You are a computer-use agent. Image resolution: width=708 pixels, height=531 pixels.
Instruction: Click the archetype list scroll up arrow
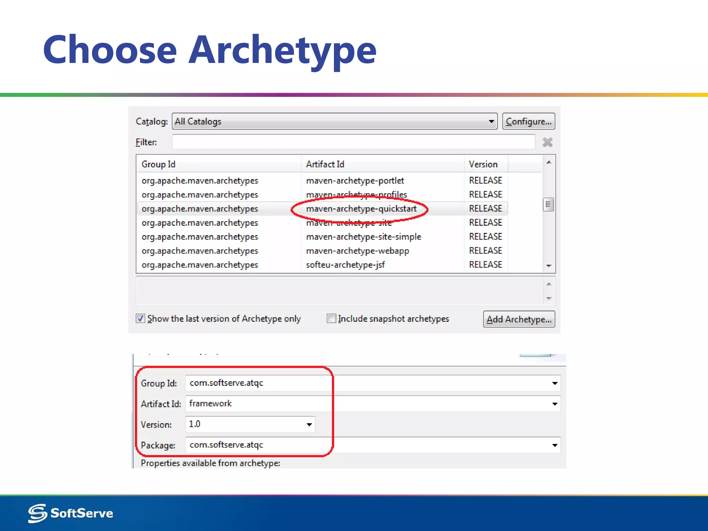(549, 162)
